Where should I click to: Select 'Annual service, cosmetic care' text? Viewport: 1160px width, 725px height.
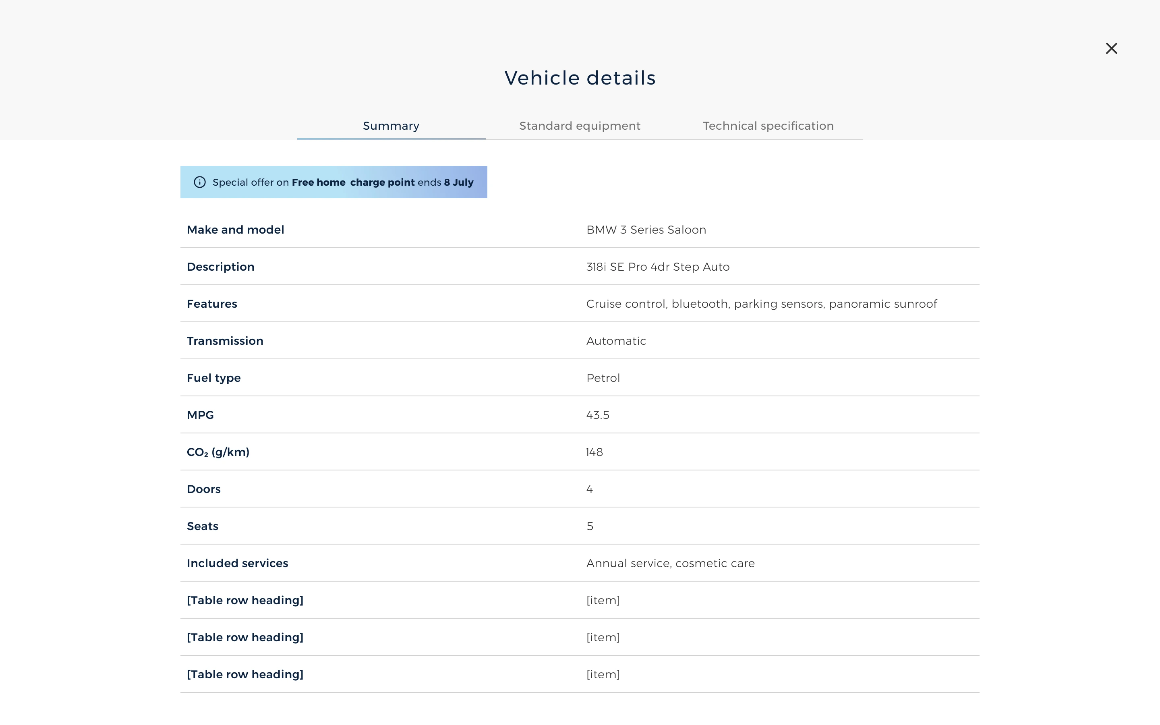point(670,563)
